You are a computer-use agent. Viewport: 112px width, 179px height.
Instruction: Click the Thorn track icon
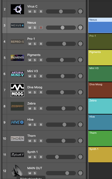pos(17,139)
